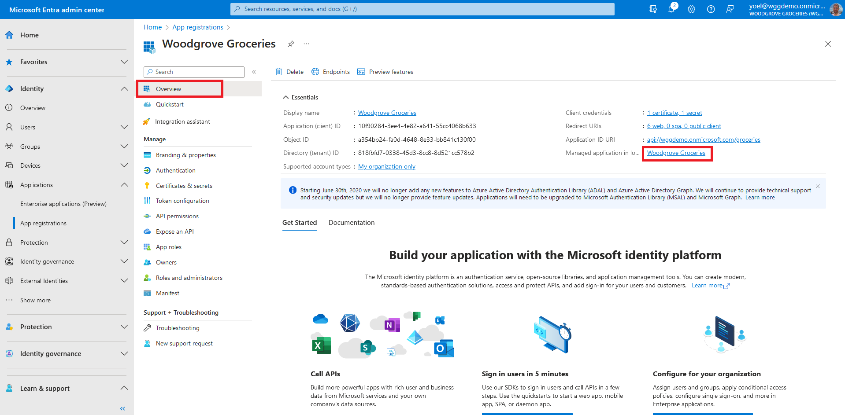Expand the Users section in sidebar

(x=124, y=127)
